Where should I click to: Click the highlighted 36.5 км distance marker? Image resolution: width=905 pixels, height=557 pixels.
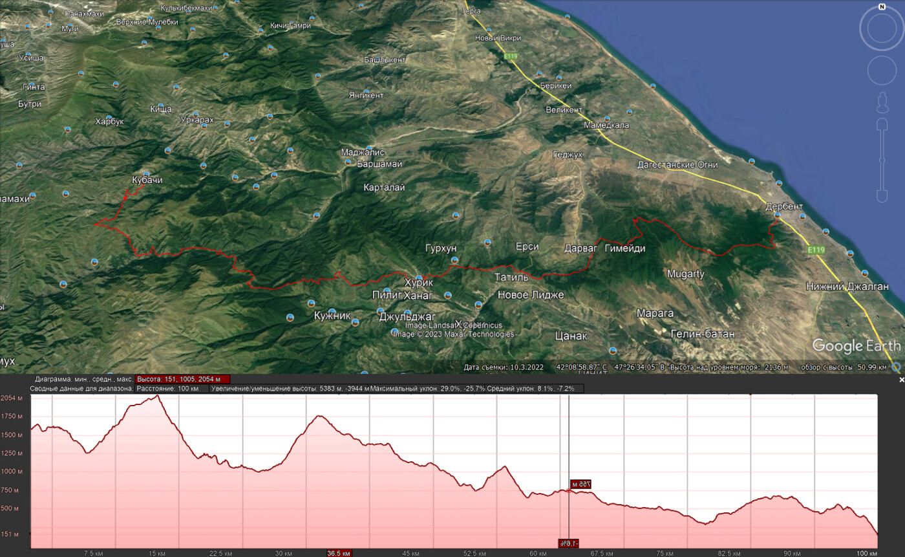tap(339, 553)
